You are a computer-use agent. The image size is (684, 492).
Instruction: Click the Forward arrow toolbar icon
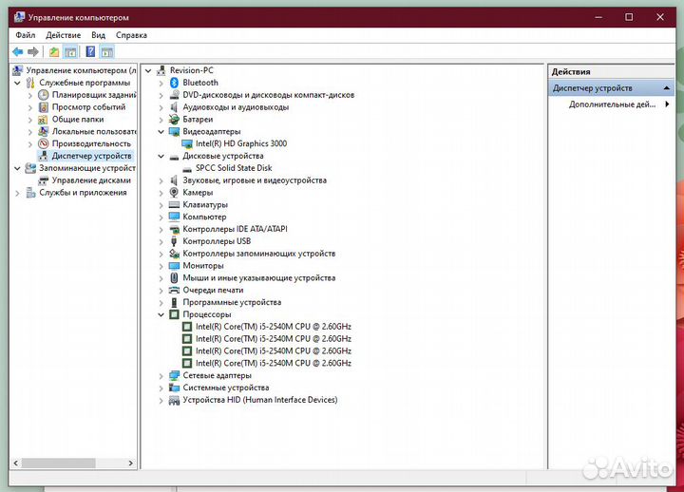click(33, 52)
